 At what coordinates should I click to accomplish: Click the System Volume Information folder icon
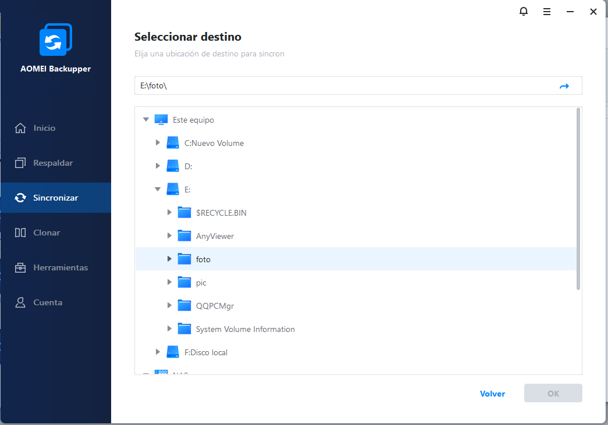pos(184,329)
